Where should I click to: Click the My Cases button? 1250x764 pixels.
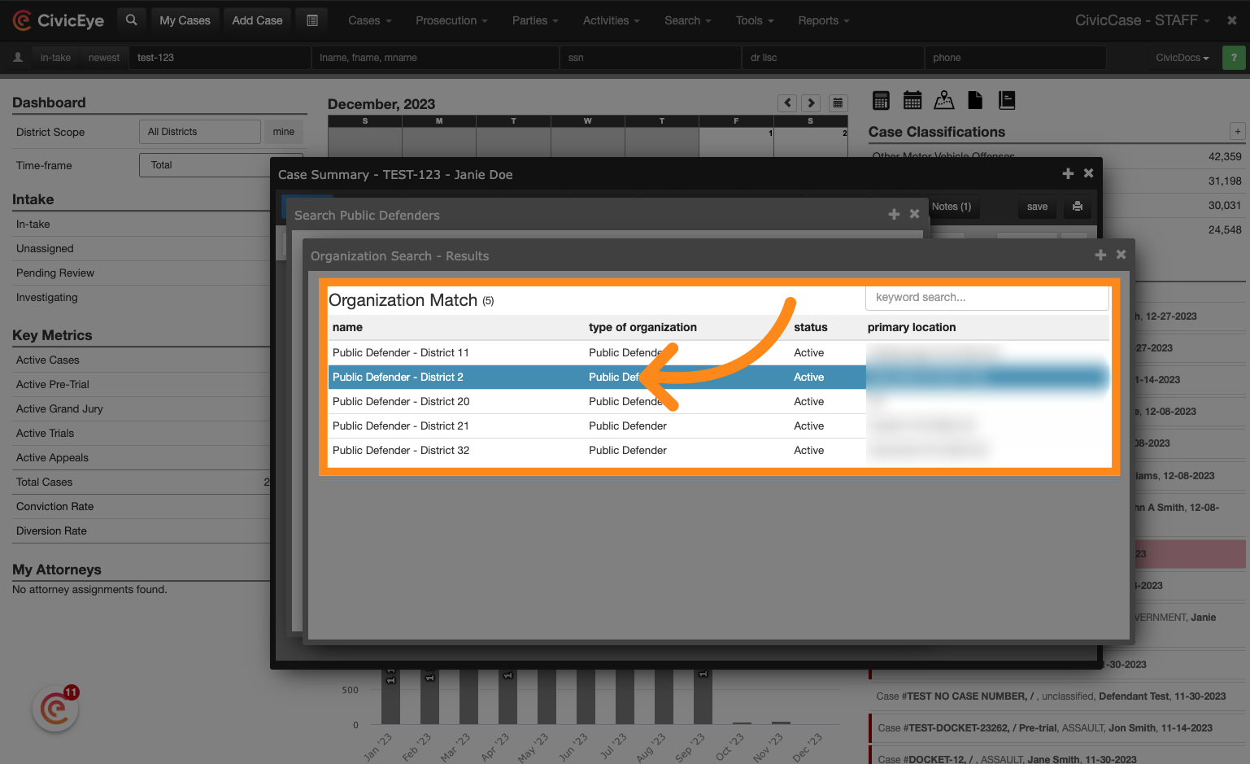185,20
